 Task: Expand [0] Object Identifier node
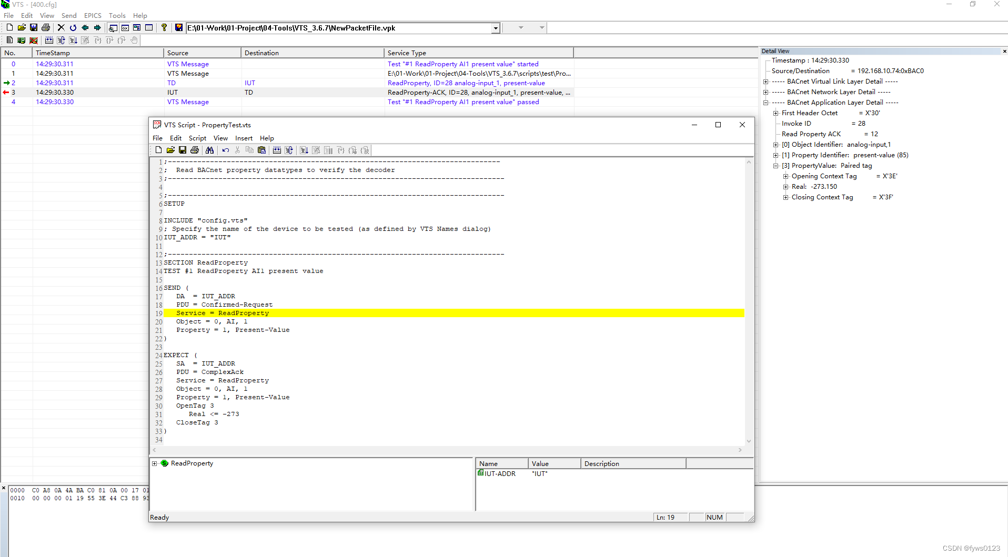click(775, 145)
